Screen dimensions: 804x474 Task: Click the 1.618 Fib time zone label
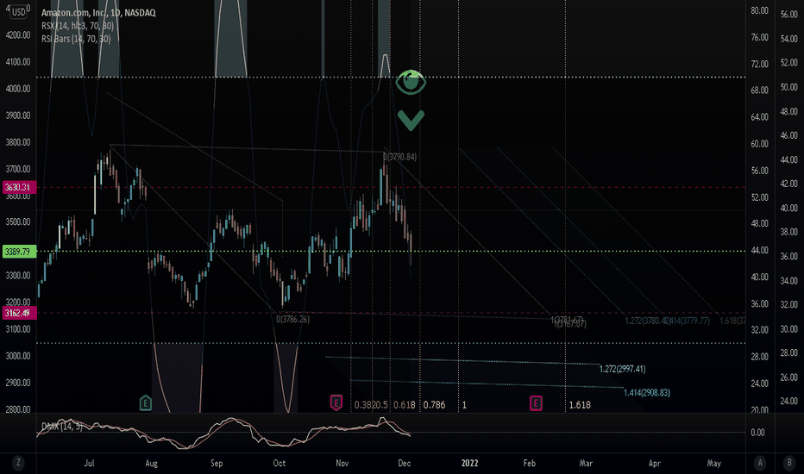pos(580,405)
